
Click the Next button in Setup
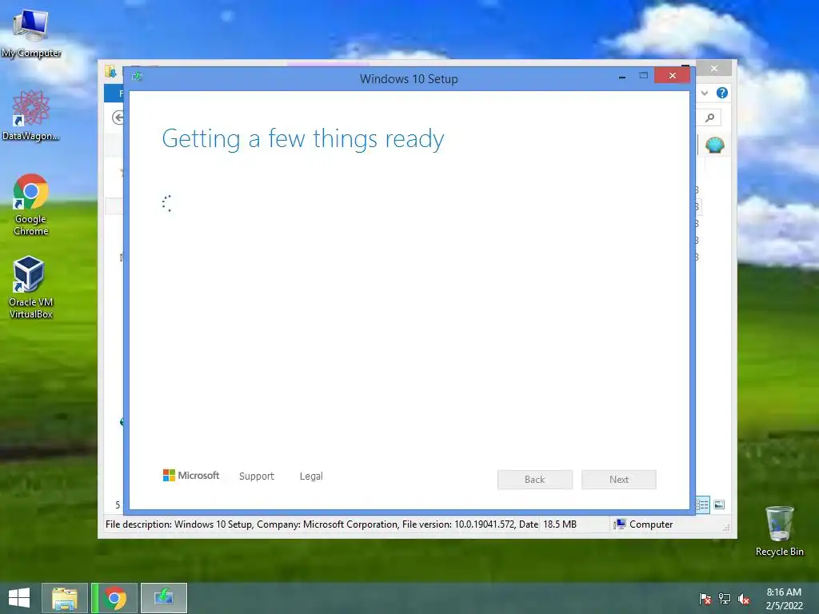619,480
